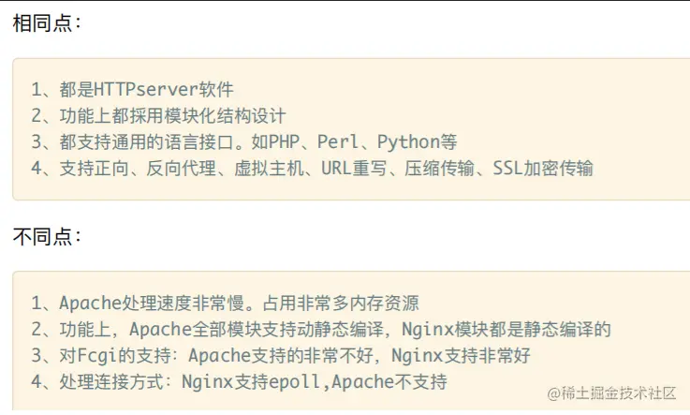Select the line 功能上都採用模块化结构设计

tap(158, 116)
